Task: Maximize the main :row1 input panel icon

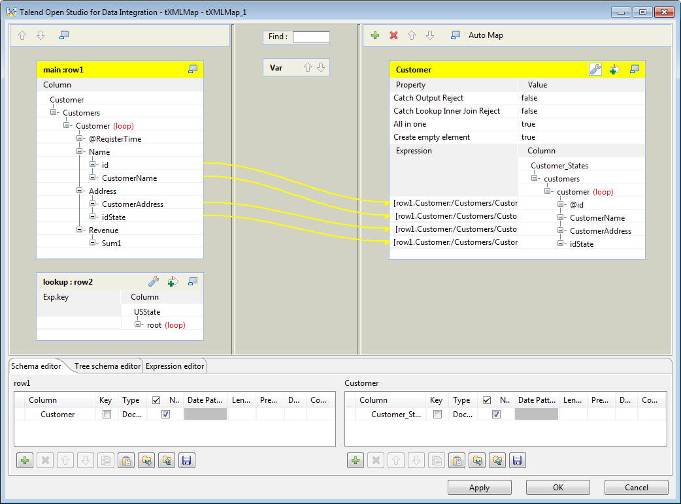Action: click(x=192, y=69)
